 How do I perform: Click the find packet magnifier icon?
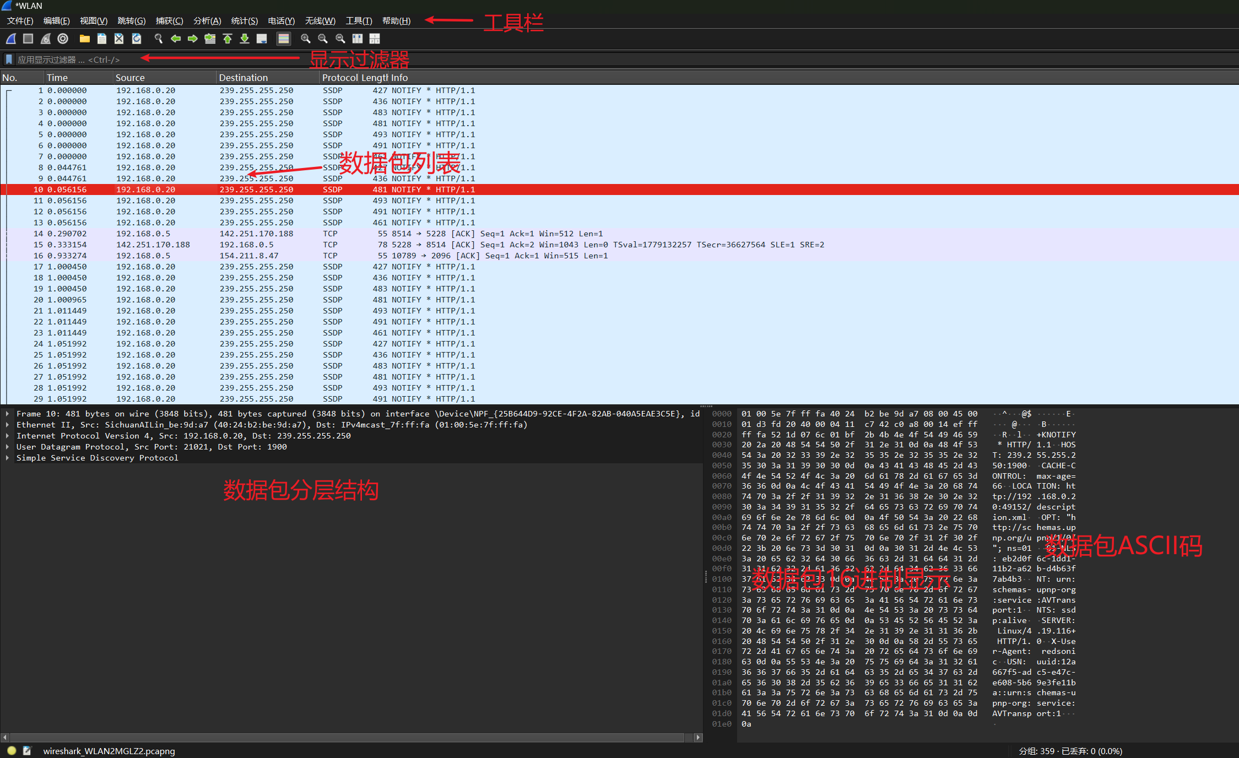tap(159, 39)
